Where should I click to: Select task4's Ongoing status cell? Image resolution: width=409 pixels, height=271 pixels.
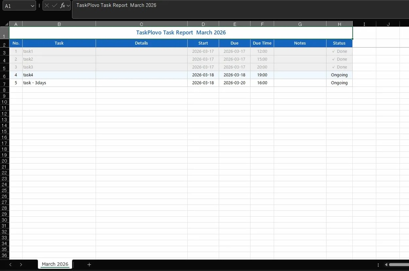(340, 75)
